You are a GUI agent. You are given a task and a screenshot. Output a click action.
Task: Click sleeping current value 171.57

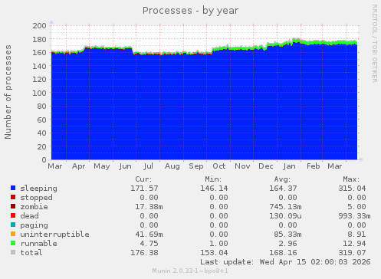[144, 189]
